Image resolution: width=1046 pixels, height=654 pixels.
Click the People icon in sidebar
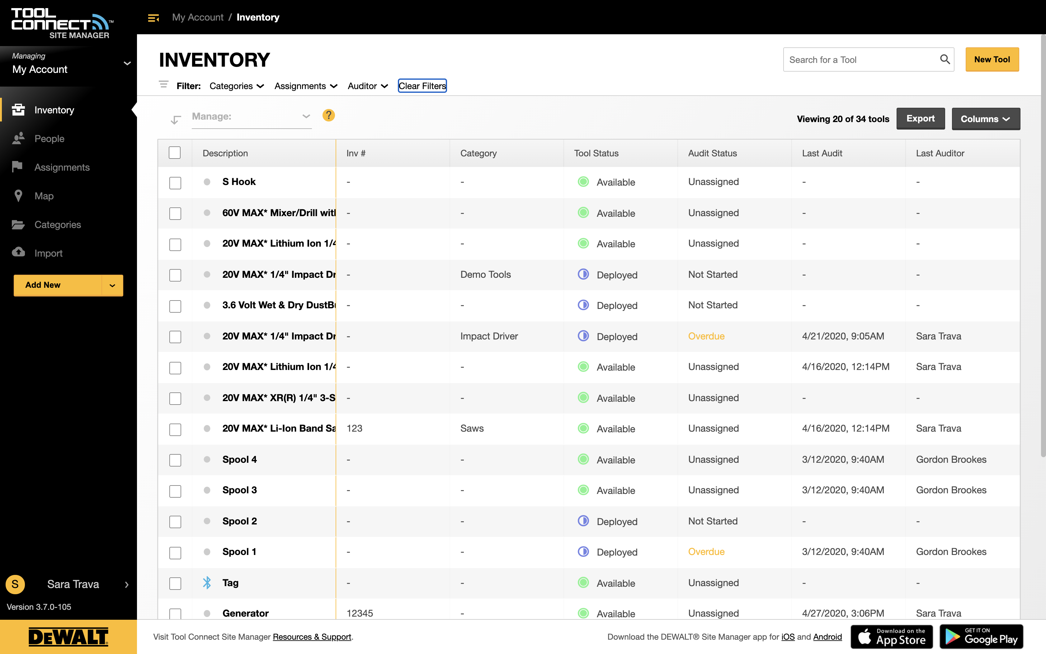point(18,138)
